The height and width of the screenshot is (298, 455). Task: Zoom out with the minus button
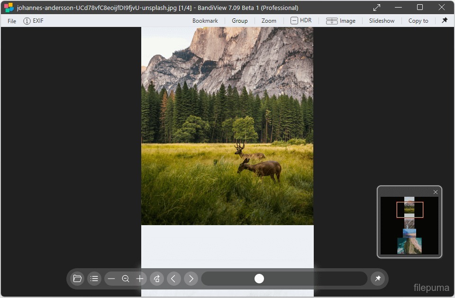coord(111,279)
